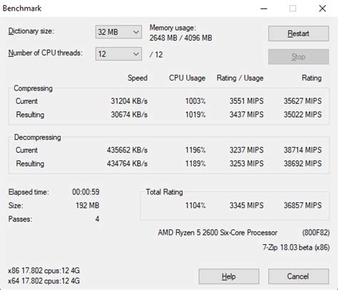338x290 pixels.
Task: Minimize the Benchmark window
Action: (264, 9)
